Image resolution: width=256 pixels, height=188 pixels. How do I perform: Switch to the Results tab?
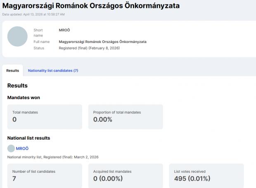coord(12,71)
